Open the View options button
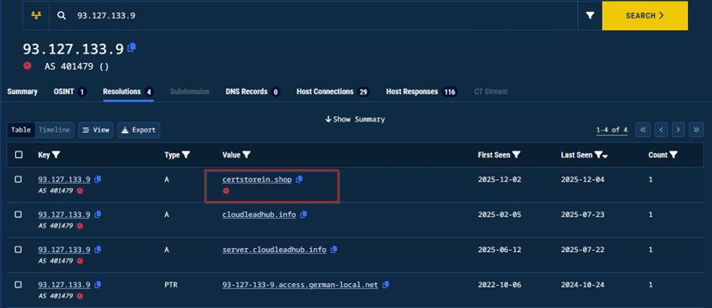The image size is (712, 308). coord(95,130)
